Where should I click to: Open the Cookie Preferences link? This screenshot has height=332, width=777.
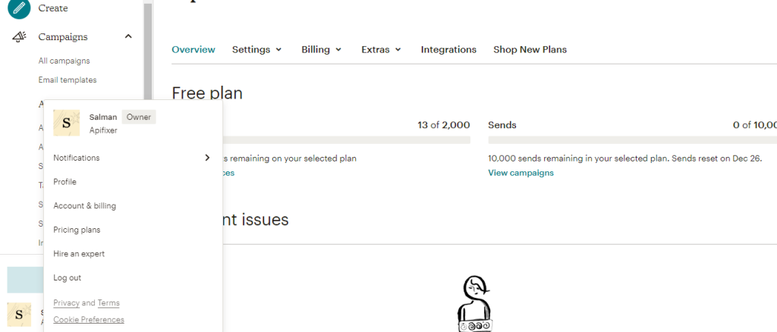point(89,320)
